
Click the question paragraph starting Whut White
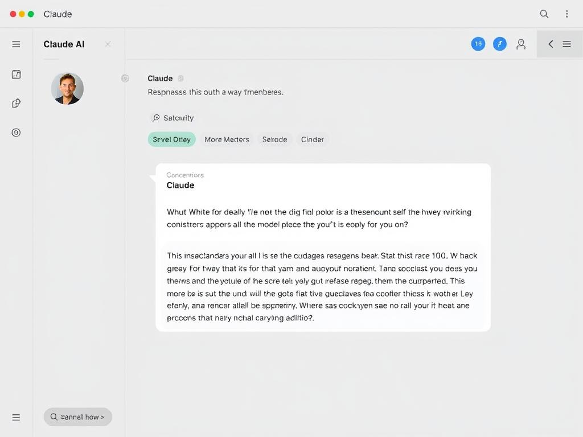(x=319, y=218)
